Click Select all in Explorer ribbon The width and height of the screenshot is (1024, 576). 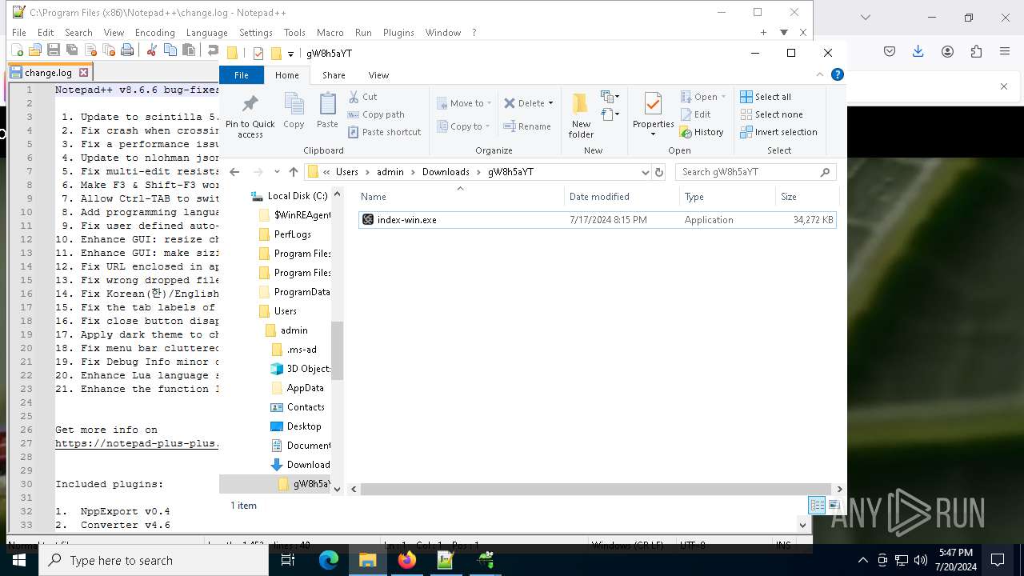(766, 97)
